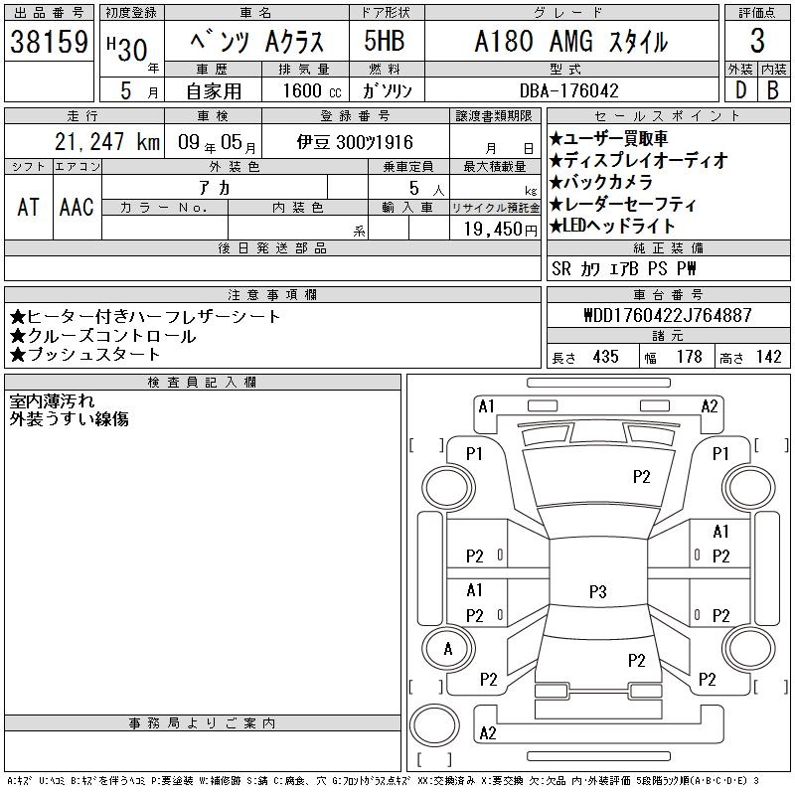Select the equipment line SR カワ エアB PS PW
Image resolution: width=795 pixels, height=795 pixels.
(x=624, y=268)
